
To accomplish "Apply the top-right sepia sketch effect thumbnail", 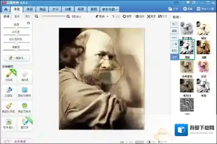I will pyautogui.click(x=203, y=28).
